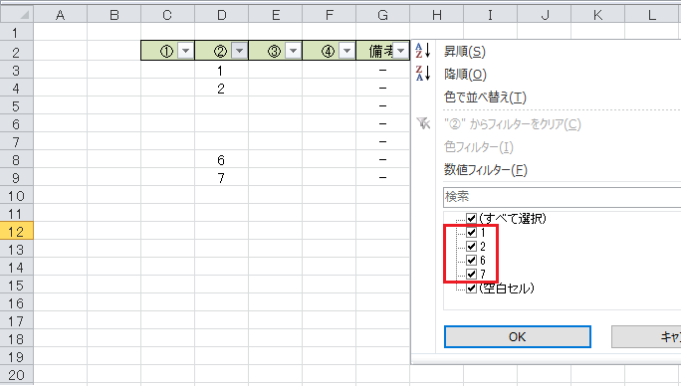Uncheck the value 2 checkbox
Viewport: 681px width, 386px height.
tap(471, 246)
